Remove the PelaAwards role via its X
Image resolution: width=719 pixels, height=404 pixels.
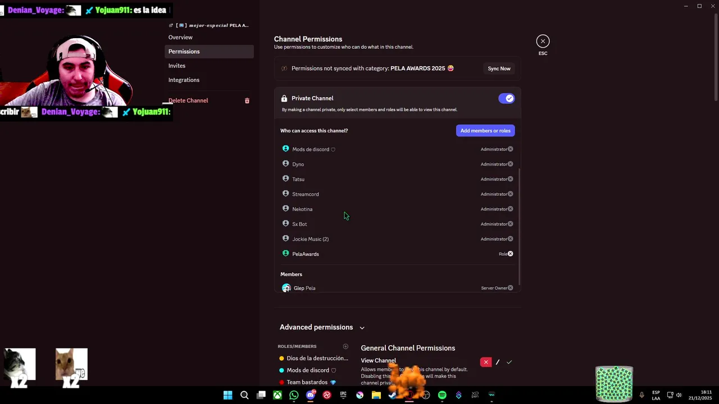(510, 254)
